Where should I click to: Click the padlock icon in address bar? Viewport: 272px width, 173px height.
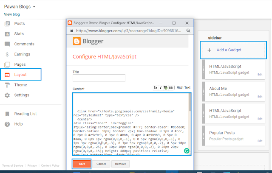[x=71, y=31]
